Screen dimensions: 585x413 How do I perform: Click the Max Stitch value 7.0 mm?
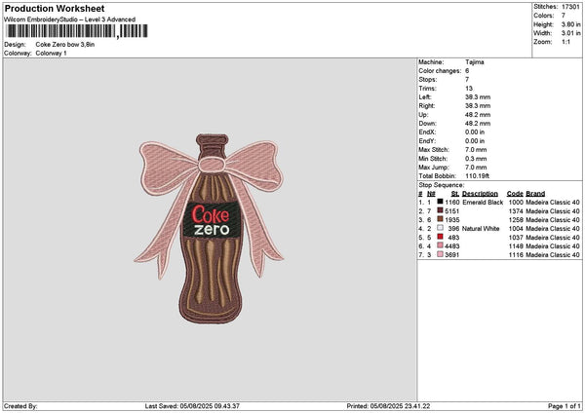[476, 150]
